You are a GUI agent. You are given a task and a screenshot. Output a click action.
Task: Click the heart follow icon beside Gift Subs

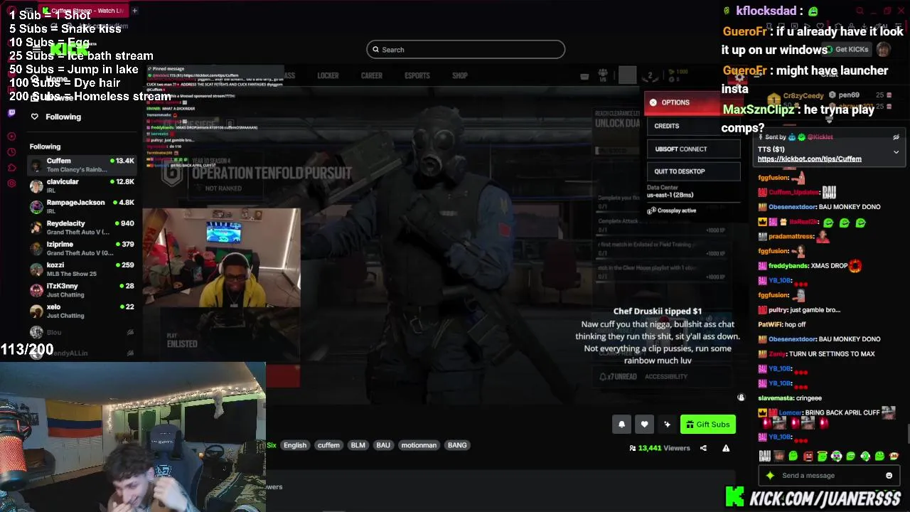coord(644,425)
